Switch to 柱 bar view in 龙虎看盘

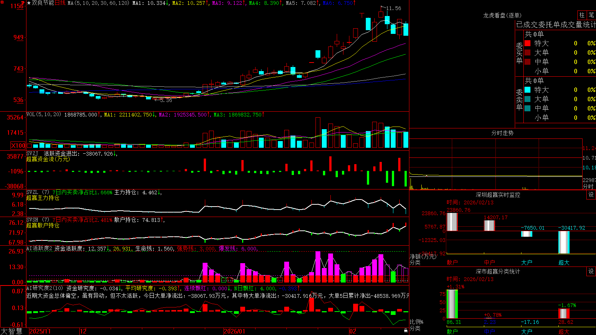[x=582, y=15]
